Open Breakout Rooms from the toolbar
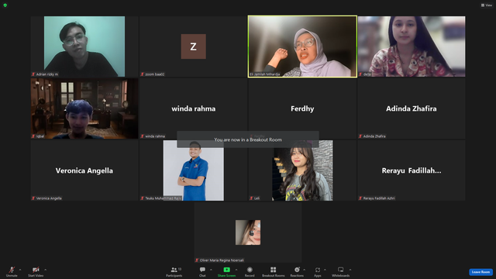Screen dimensions: 496x279 (x=274, y=271)
